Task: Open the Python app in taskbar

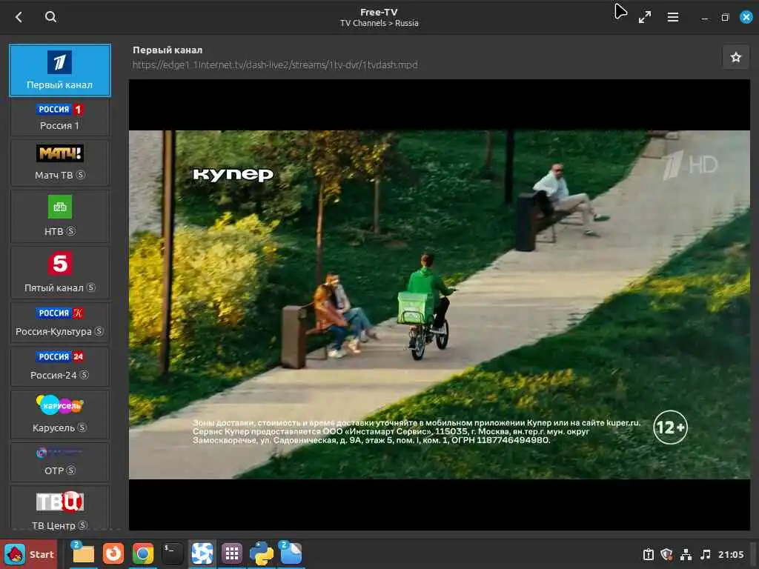Action: (262, 553)
